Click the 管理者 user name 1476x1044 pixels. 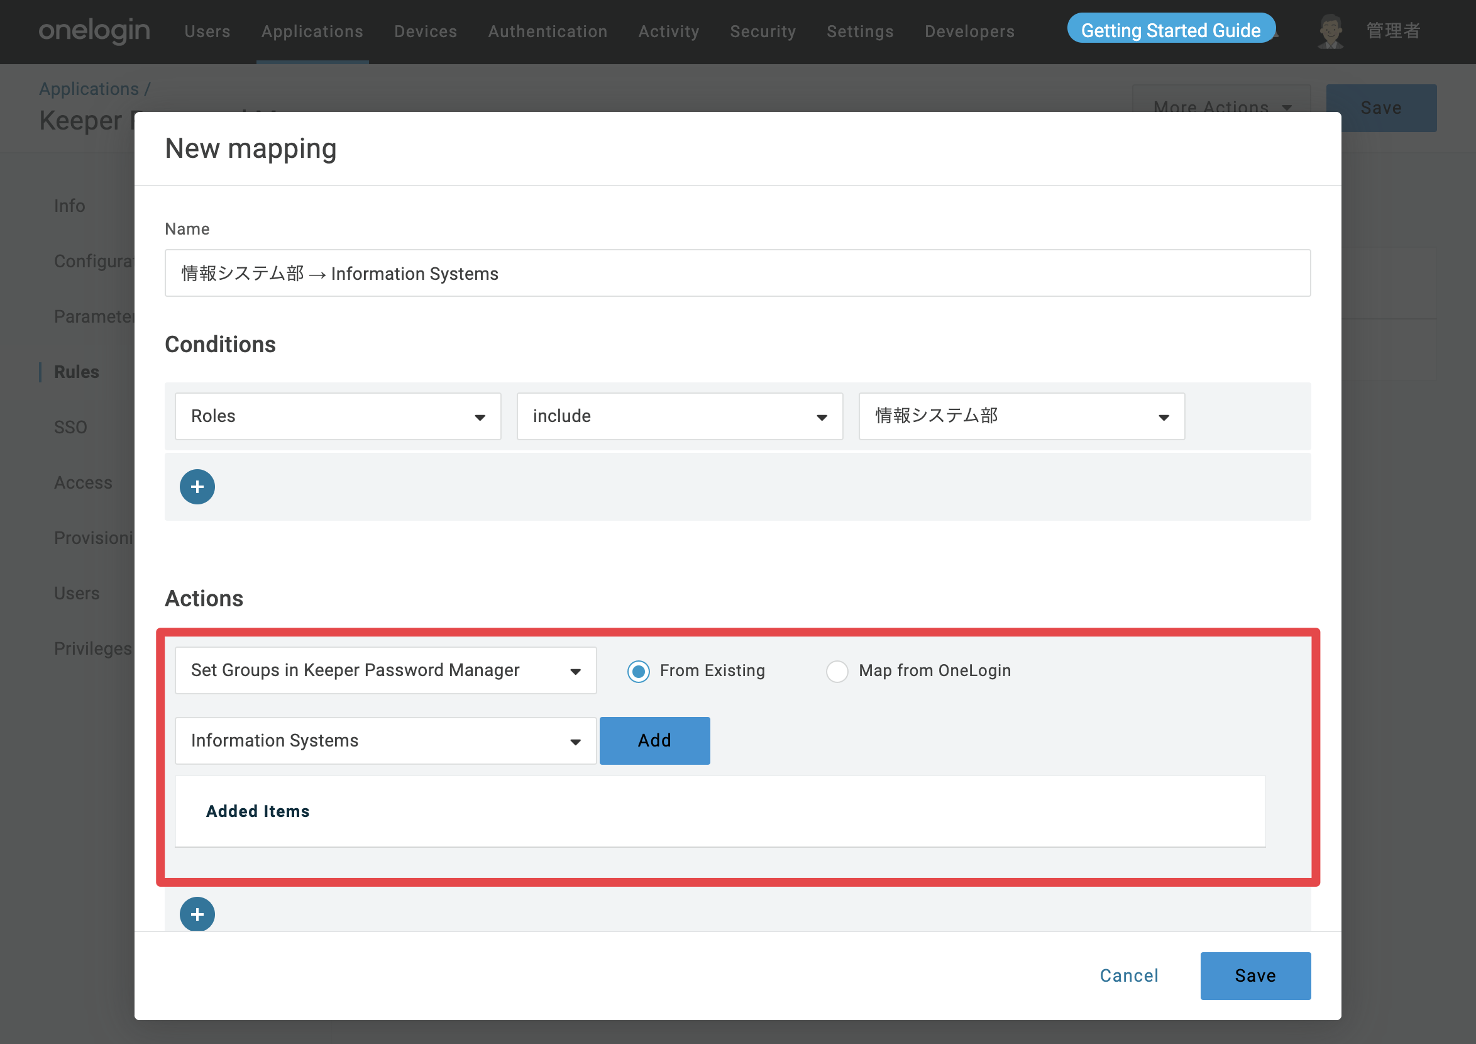point(1393,31)
